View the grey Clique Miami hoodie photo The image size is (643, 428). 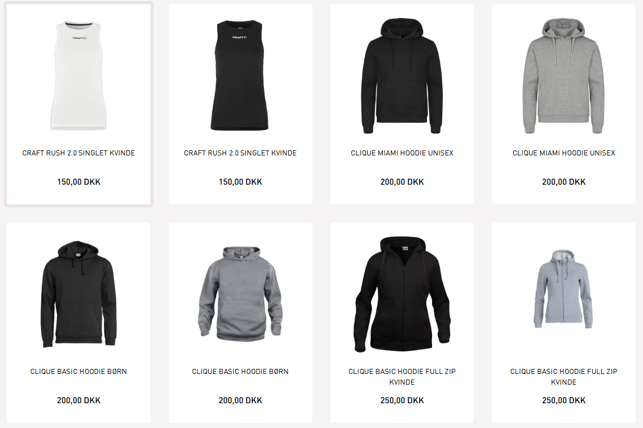(x=563, y=76)
